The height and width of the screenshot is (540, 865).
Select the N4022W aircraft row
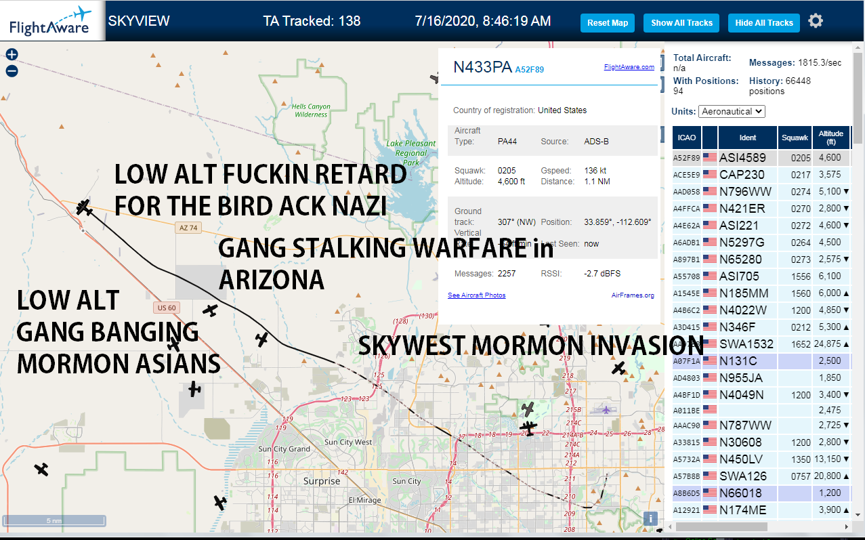point(762,310)
